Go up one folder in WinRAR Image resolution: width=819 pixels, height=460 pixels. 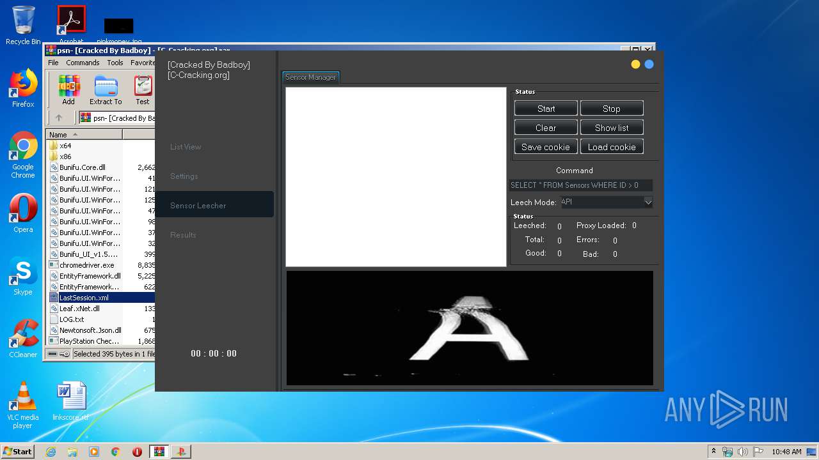59,118
